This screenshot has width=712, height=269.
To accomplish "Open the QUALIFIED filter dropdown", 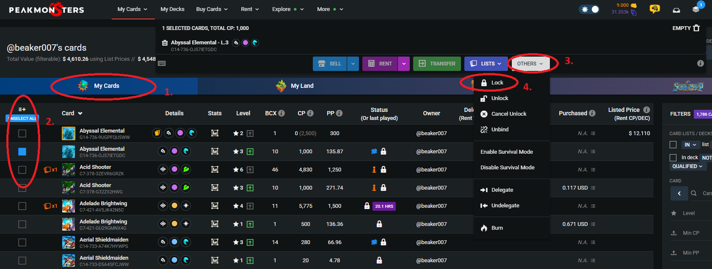I will point(687,166).
